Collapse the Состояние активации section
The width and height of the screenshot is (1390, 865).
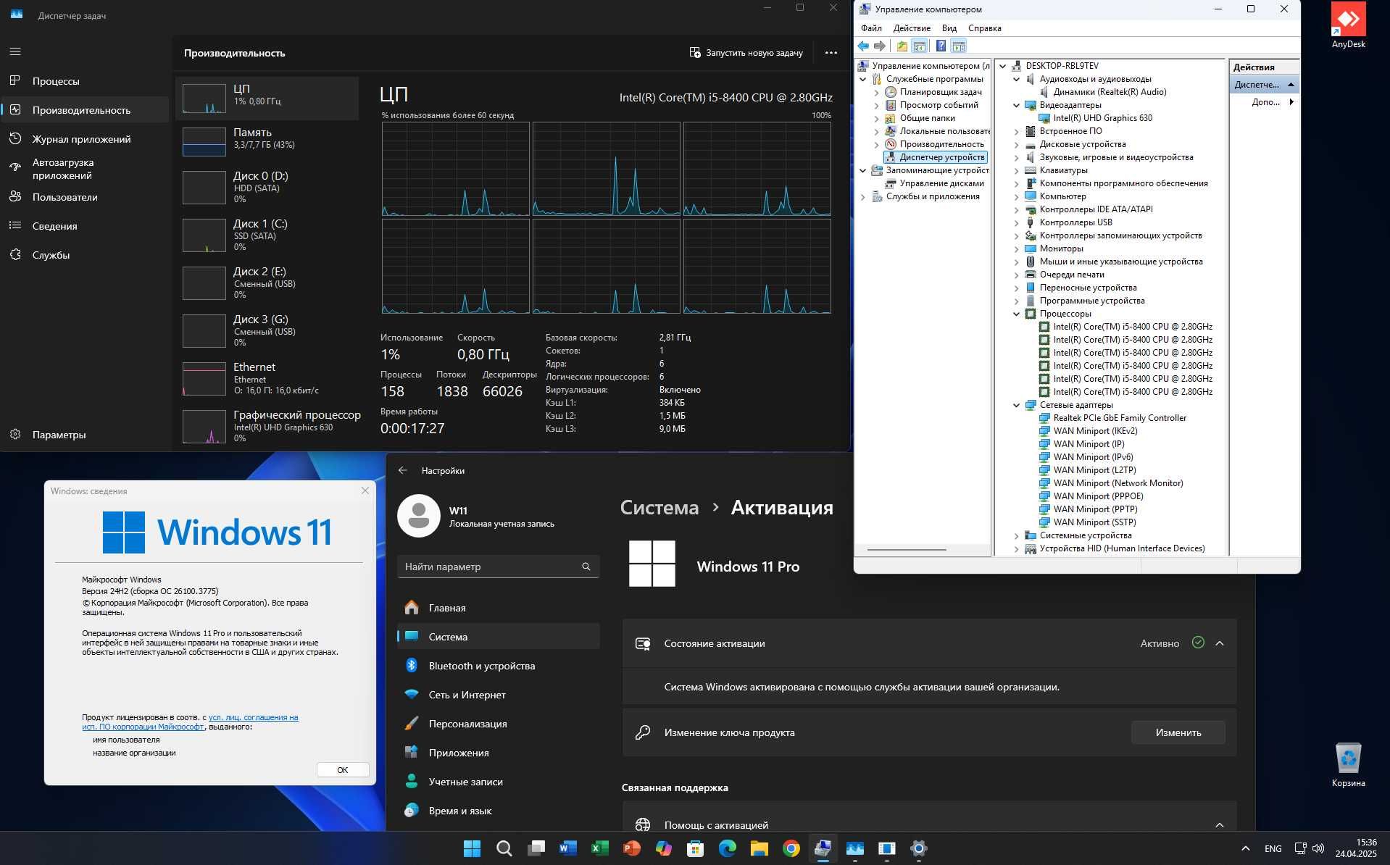tap(1220, 643)
